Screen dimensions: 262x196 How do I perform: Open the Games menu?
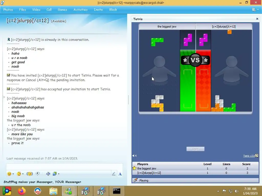pyautogui.click(x=62, y=10)
